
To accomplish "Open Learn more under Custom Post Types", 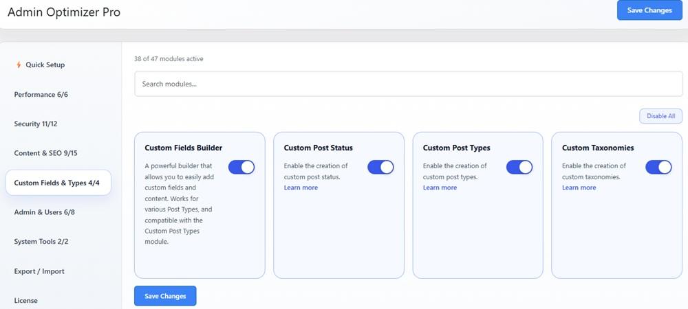I will pos(440,187).
